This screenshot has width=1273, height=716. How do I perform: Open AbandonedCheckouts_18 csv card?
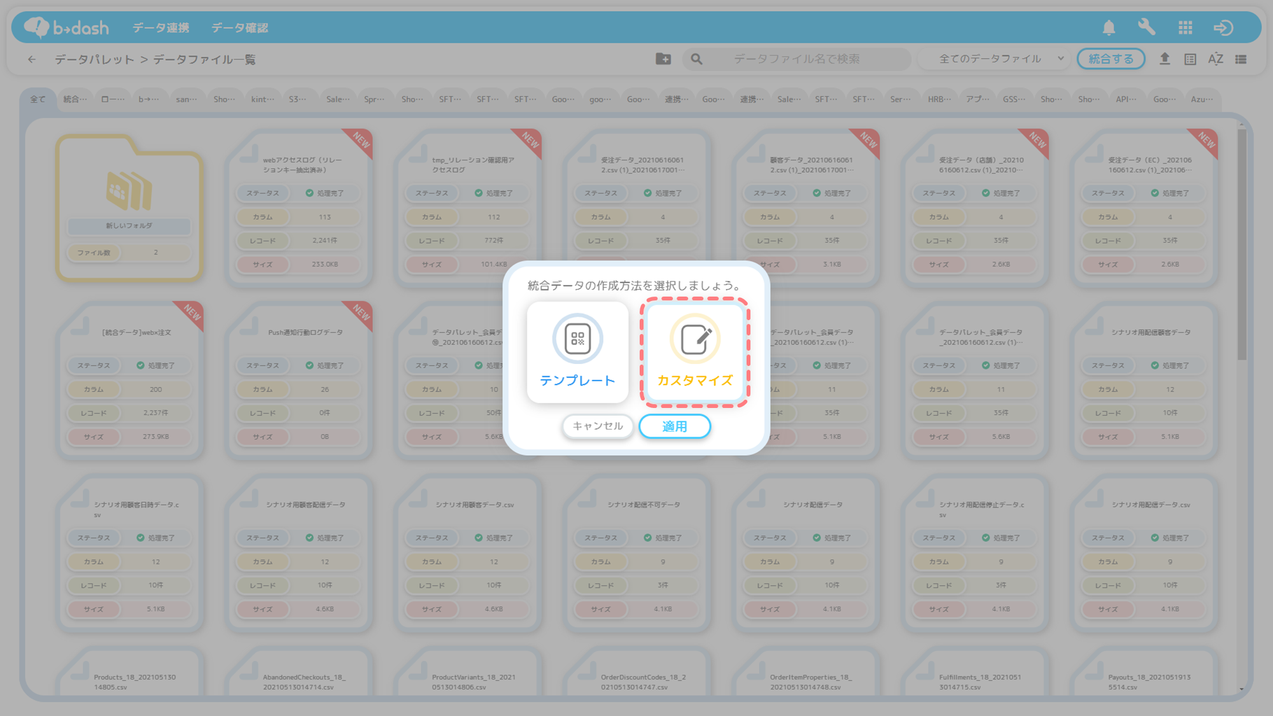click(299, 672)
